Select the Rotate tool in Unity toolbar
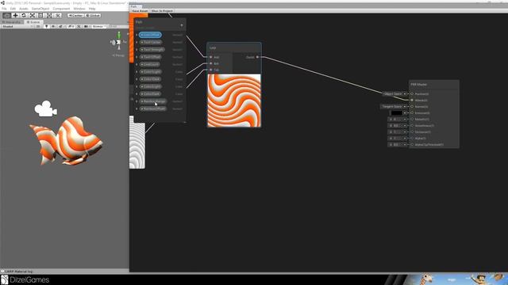Screen dimensions: 508x285 [24, 15]
